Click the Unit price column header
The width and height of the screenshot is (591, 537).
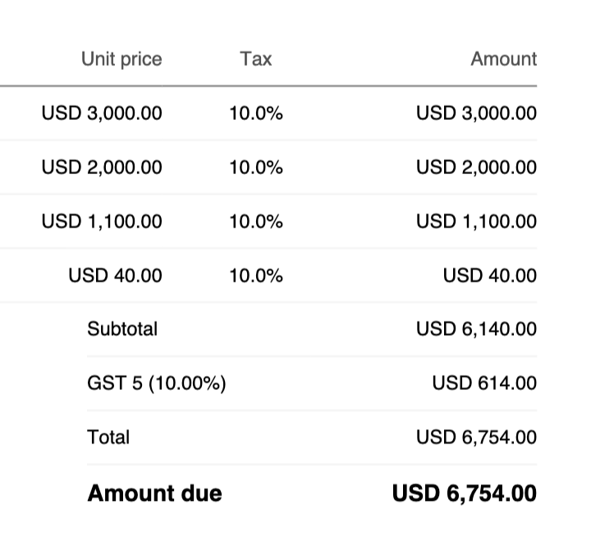point(121,59)
